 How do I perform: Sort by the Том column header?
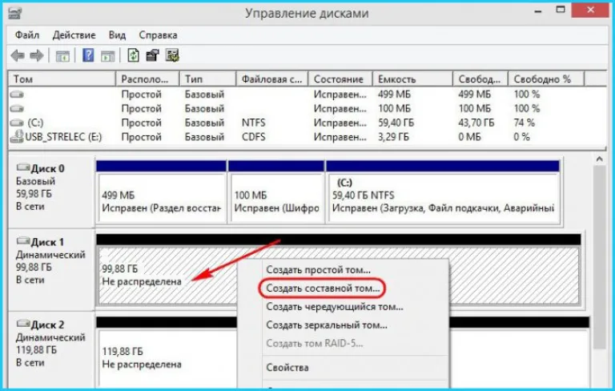pos(62,79)
